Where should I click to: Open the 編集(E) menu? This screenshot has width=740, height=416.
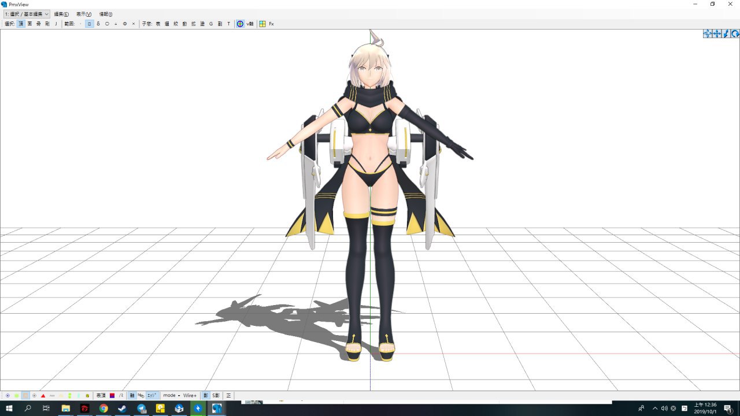pos(61,14)
